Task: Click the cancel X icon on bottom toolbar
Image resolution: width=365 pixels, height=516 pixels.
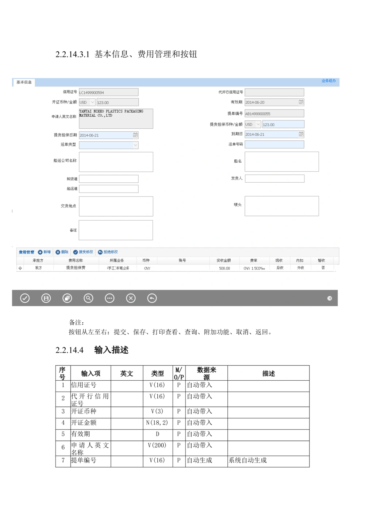Action: click(x=131, y=298)
